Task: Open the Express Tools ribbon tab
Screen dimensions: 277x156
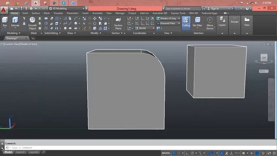Action: [178, 13]
